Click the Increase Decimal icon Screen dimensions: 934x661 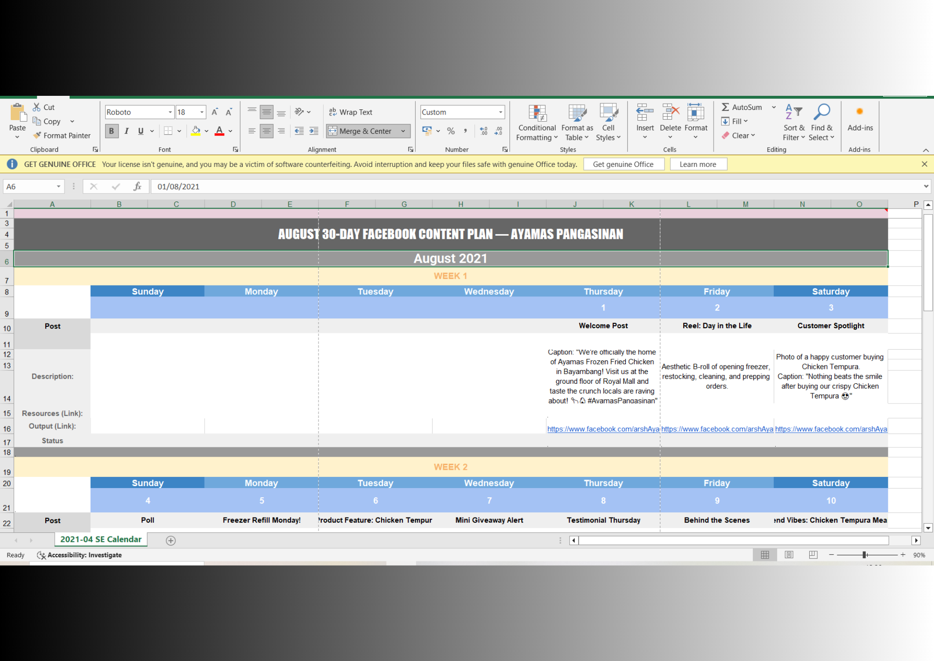(x=484, y=131)
